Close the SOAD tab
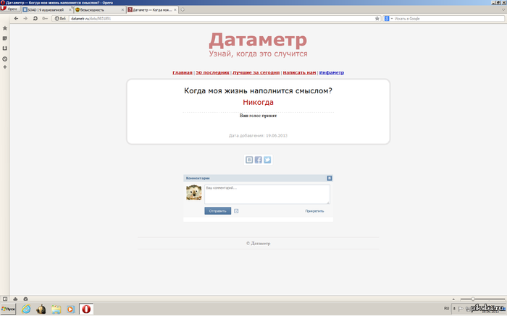The height and width of the screenshot is (316, 507). click(70, 10)
